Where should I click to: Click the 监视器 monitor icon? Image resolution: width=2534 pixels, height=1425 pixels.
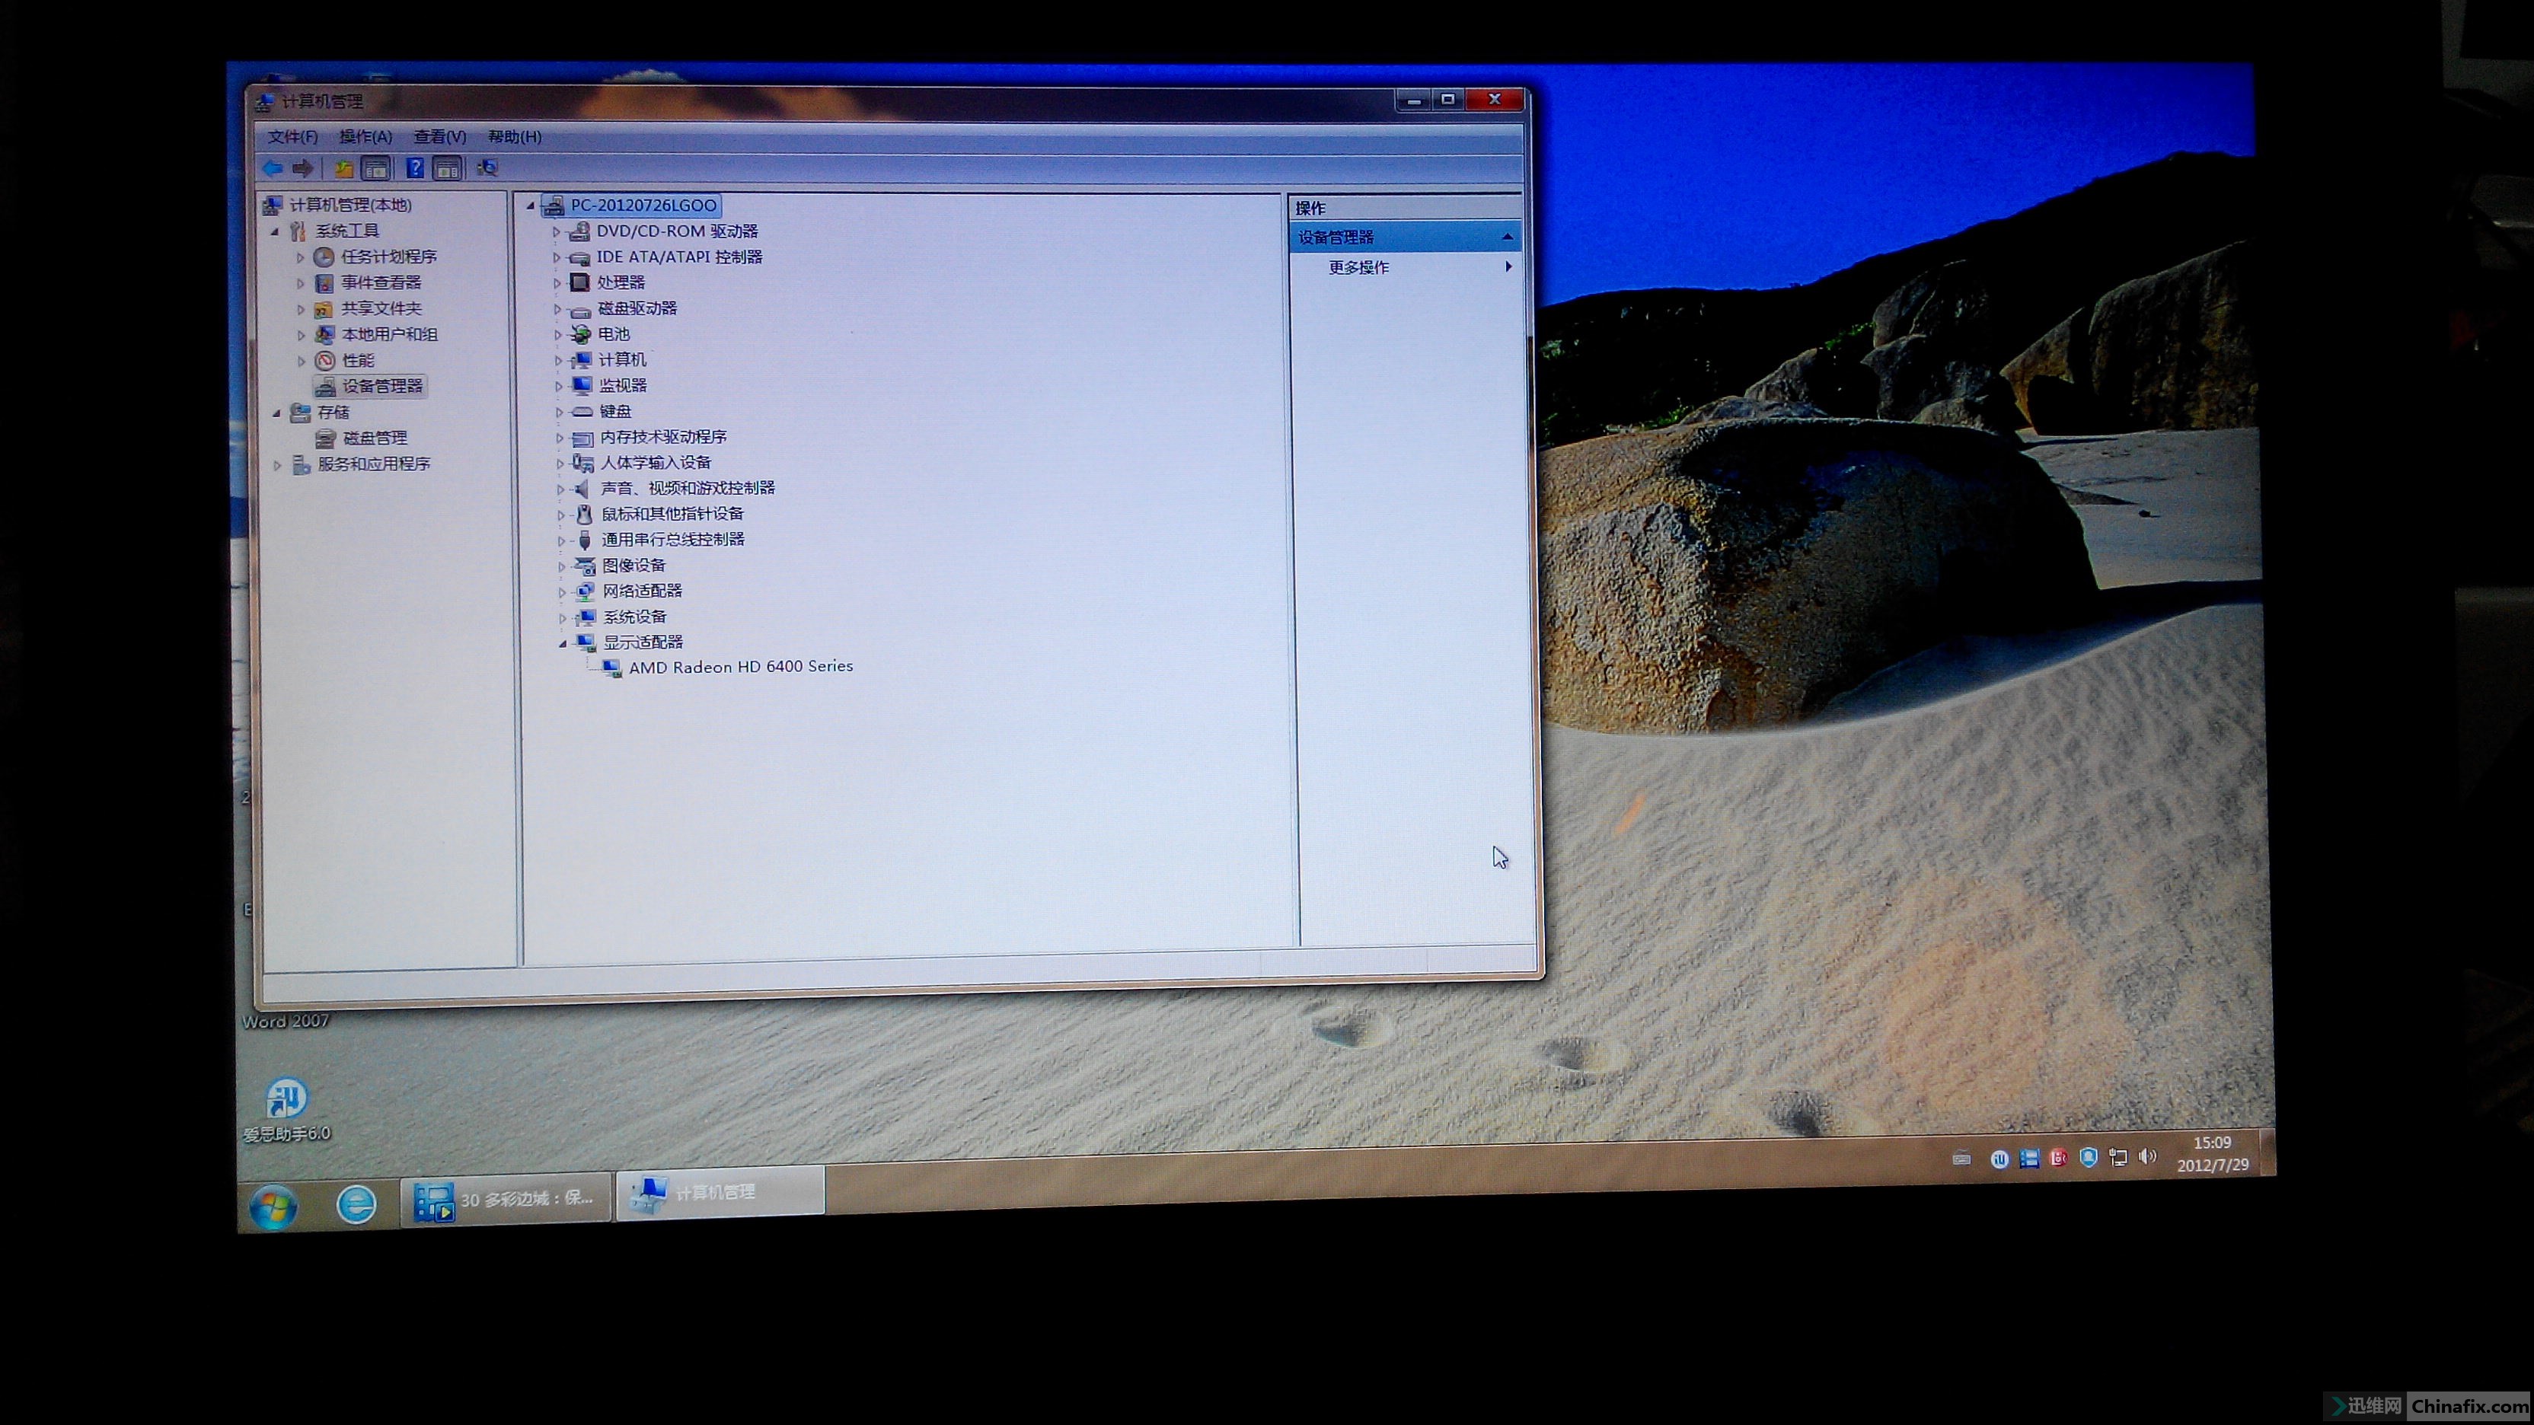pyautogui.click(x=582, y=385)
